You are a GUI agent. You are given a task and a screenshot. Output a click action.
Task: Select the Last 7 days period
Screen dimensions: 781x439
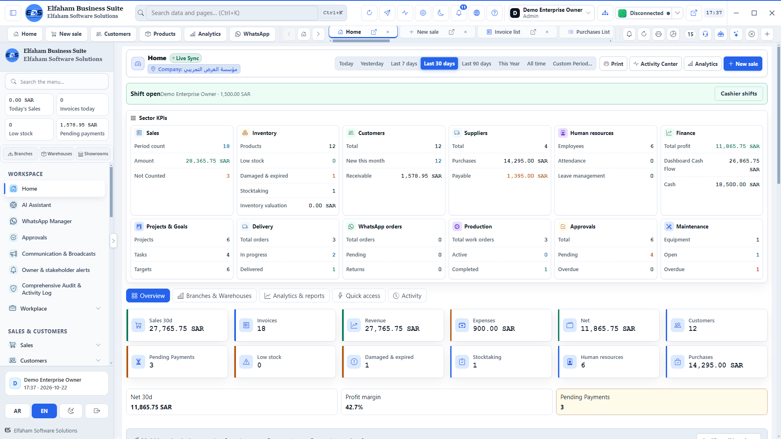pyautogui.click(x=404, y=64)
